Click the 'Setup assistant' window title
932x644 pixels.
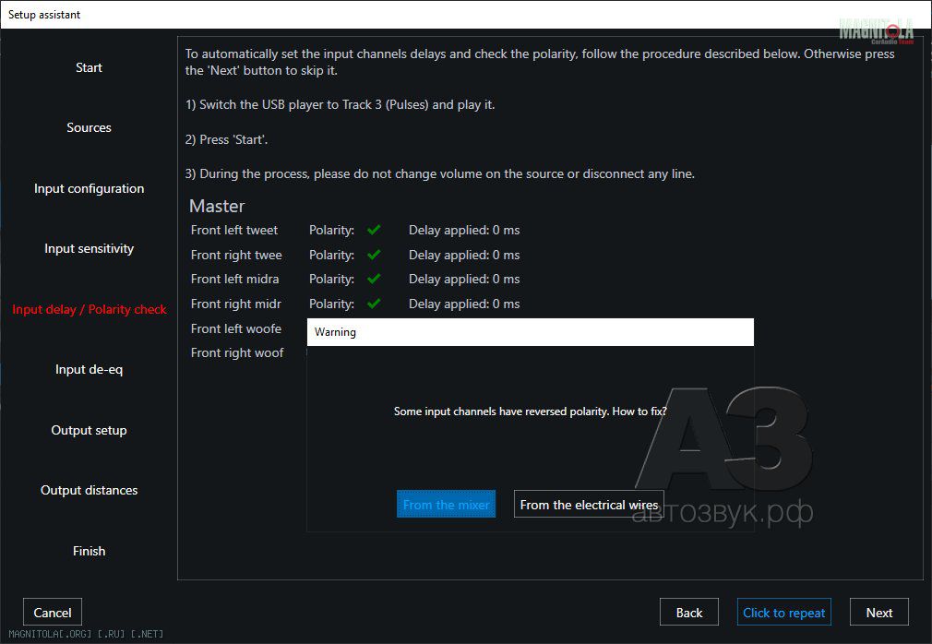[x=44, y=14]
